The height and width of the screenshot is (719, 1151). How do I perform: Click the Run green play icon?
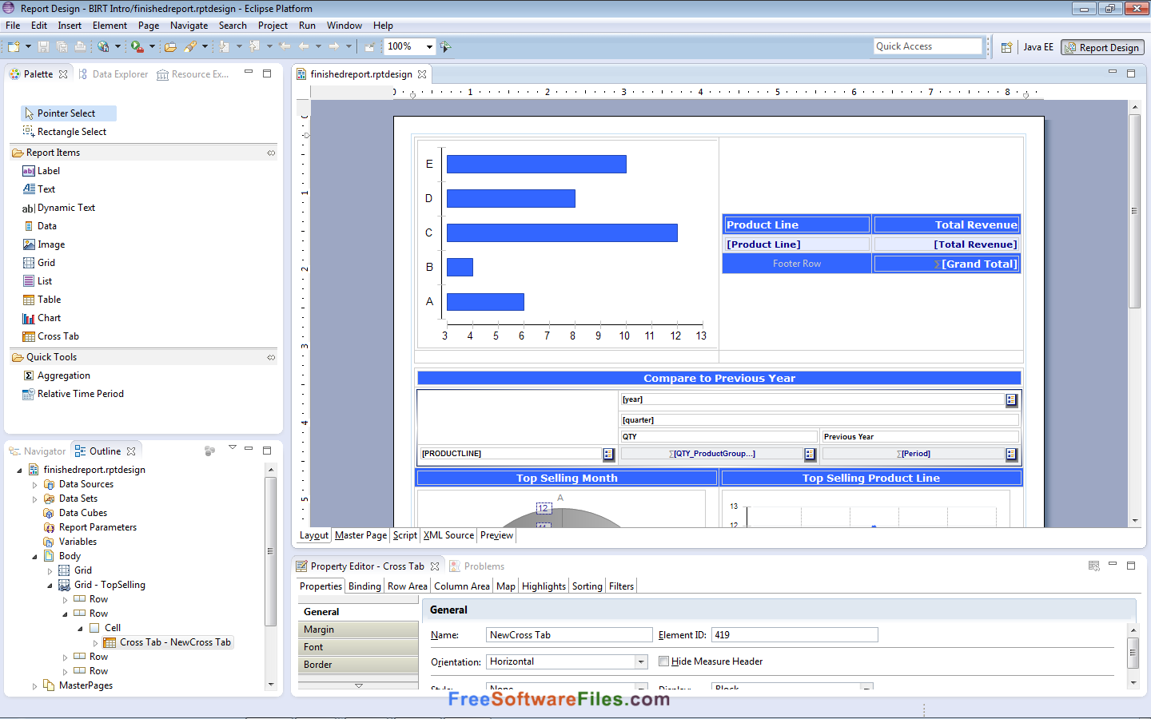pos(137,46)
